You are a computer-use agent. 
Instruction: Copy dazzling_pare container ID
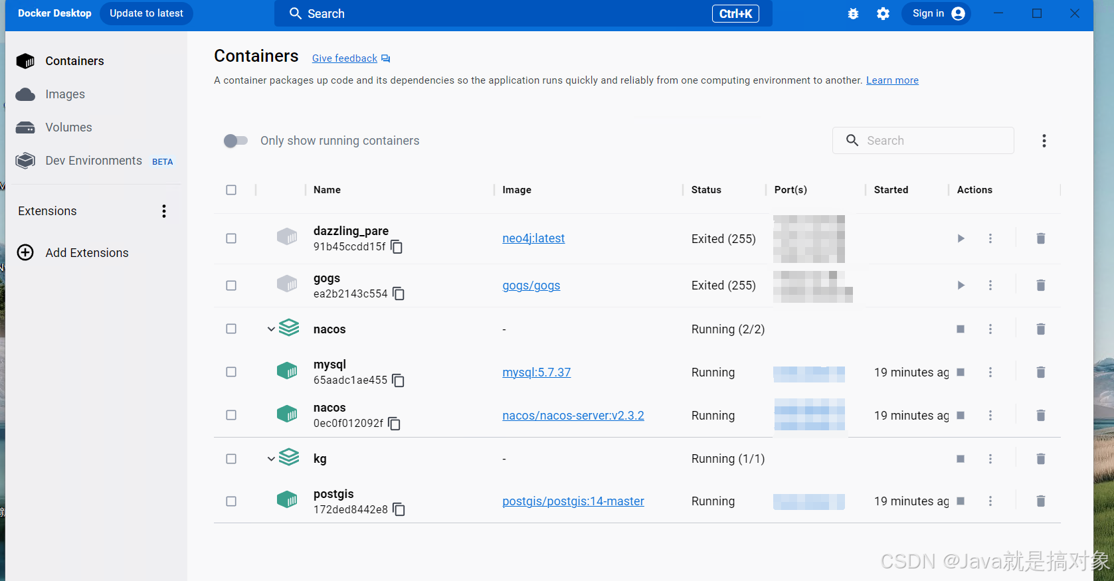point(397,247)
